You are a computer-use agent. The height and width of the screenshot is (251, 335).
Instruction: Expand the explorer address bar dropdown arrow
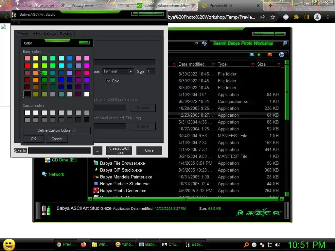pos(197,43)
